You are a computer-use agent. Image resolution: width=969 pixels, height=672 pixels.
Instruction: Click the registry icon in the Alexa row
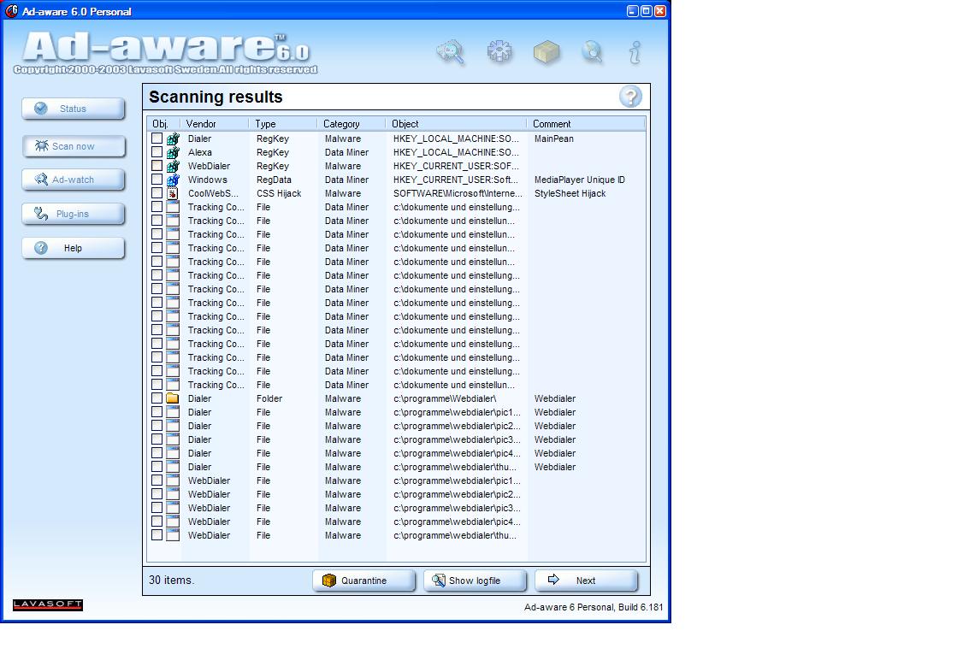(173, 152)
